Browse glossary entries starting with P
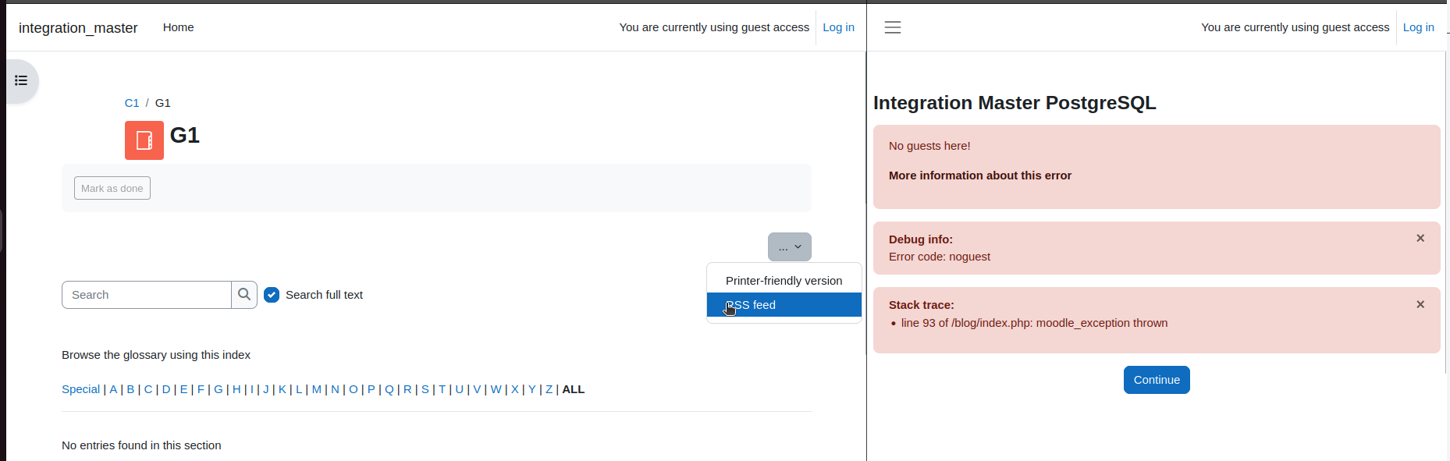The height and width of the screenshot is (461, 1450). click(371, 389)
